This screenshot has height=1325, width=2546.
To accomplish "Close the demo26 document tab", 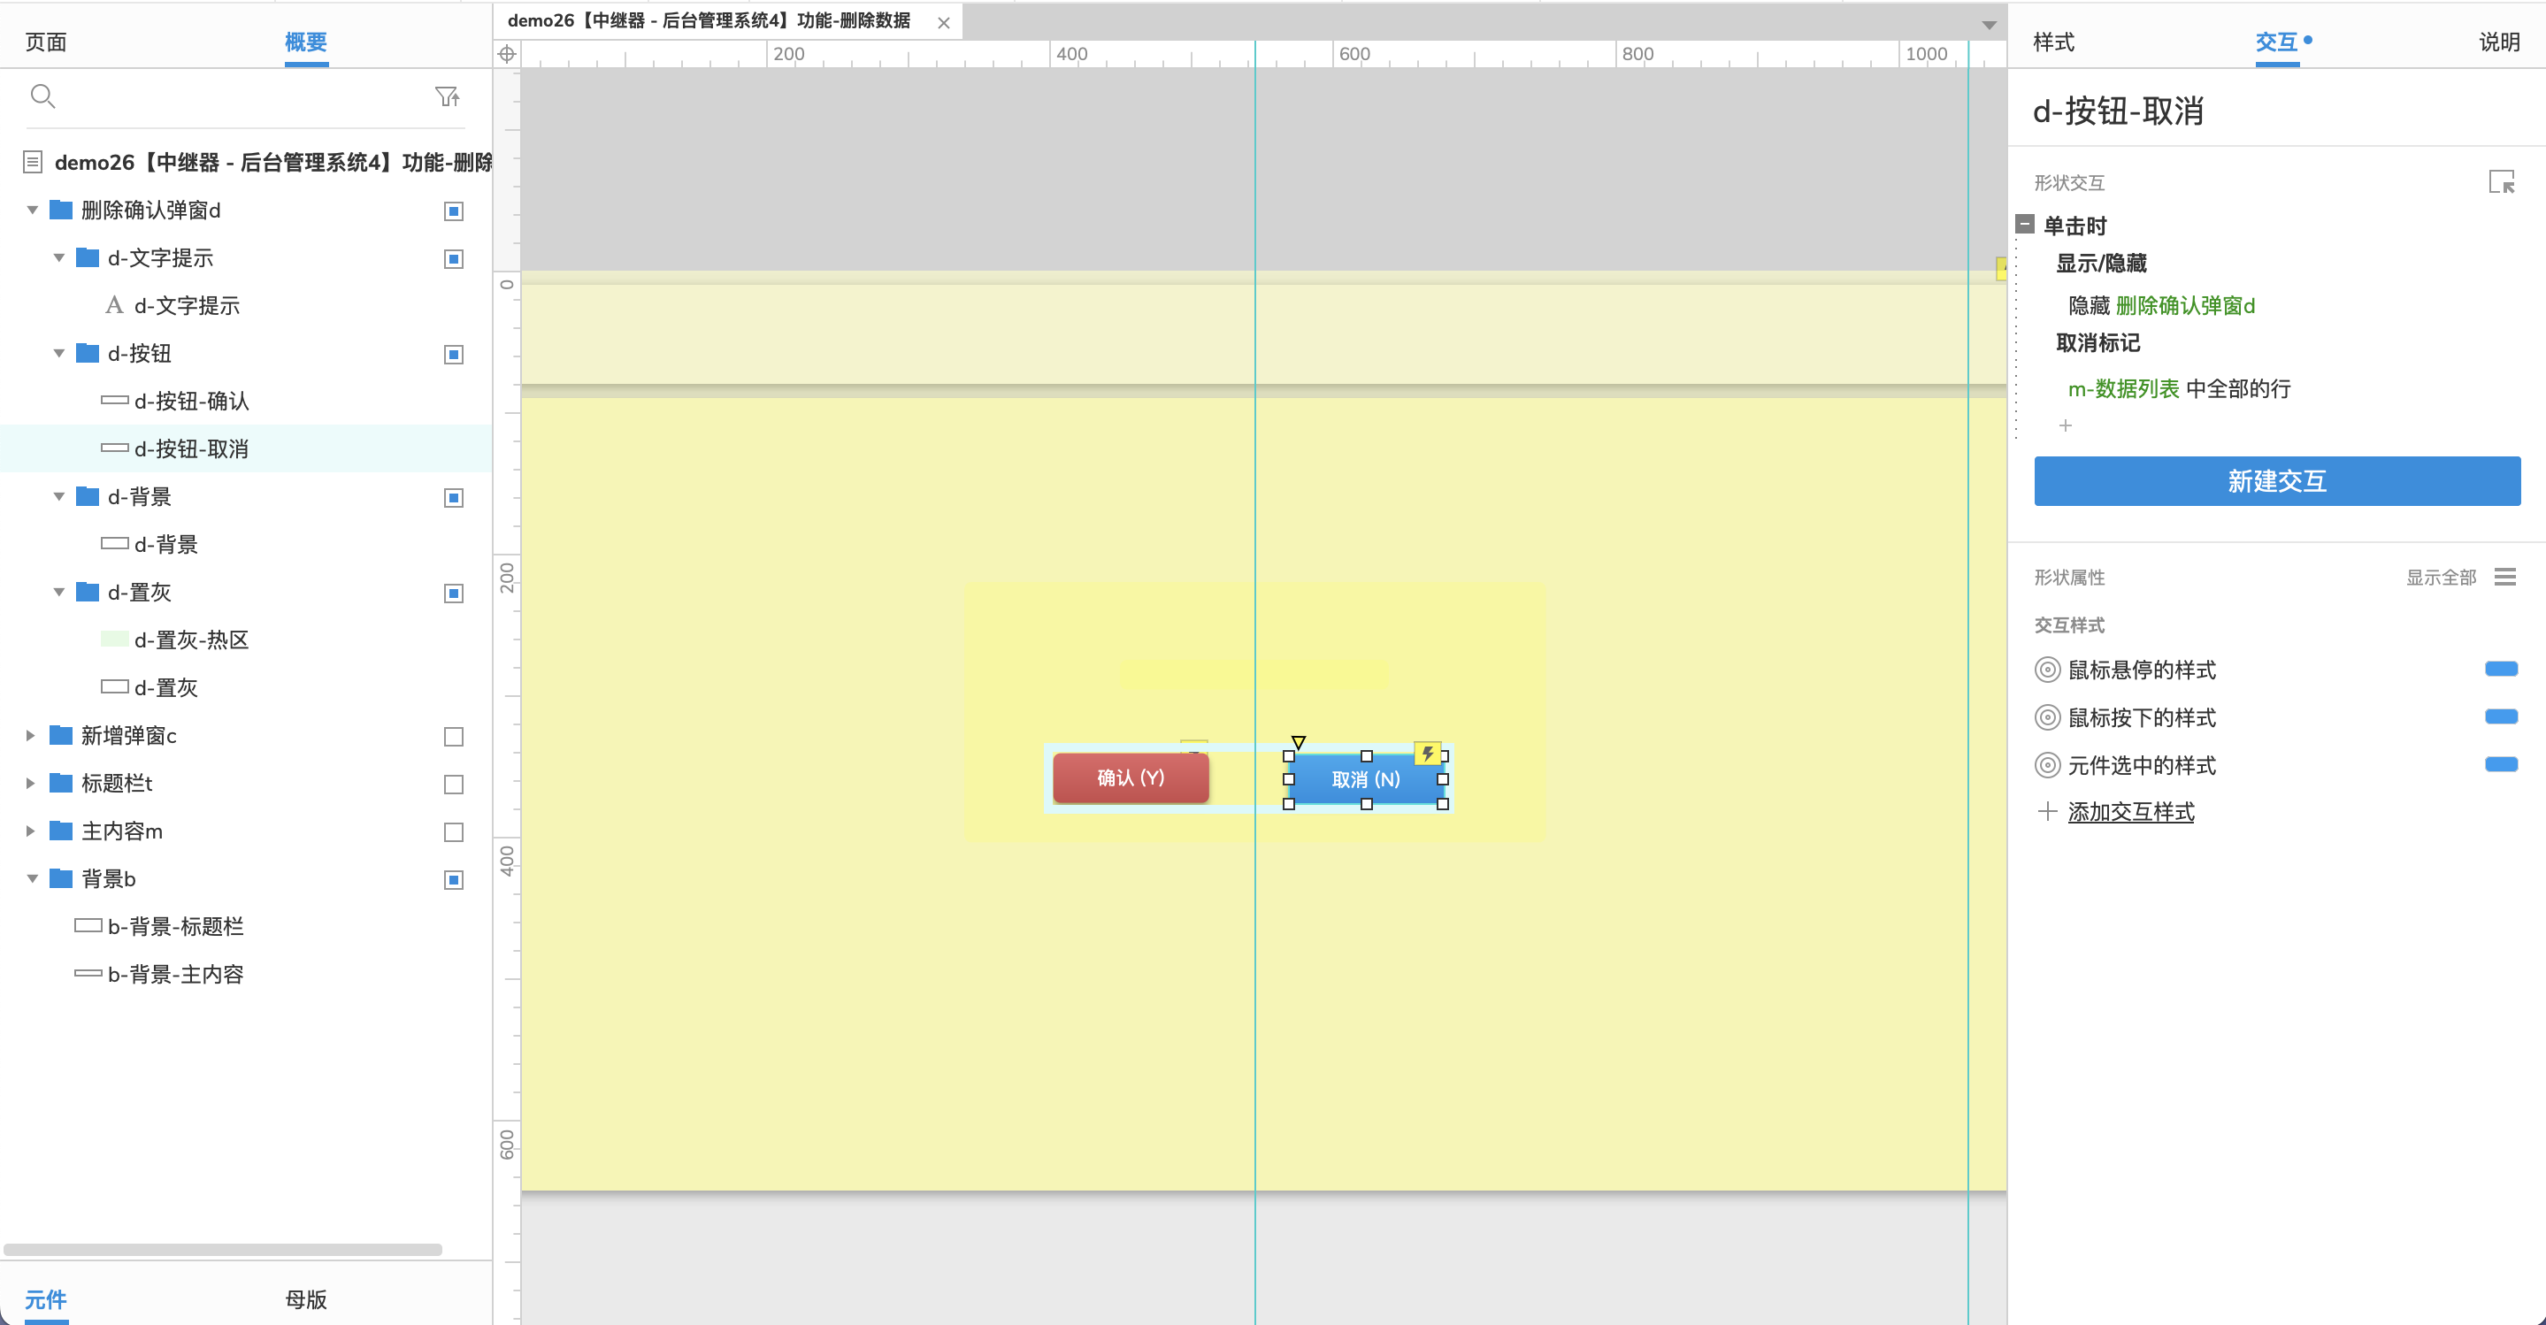I will pyautogui.click(x=944, y=22).
